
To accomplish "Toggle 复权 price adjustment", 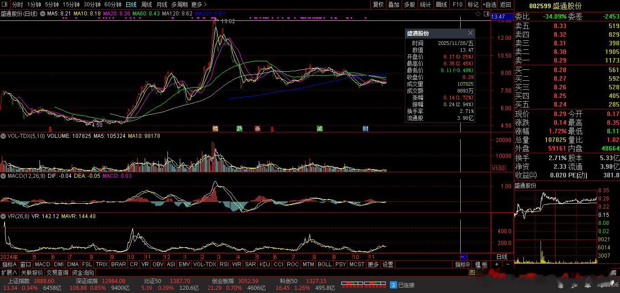I will (378, 5).
